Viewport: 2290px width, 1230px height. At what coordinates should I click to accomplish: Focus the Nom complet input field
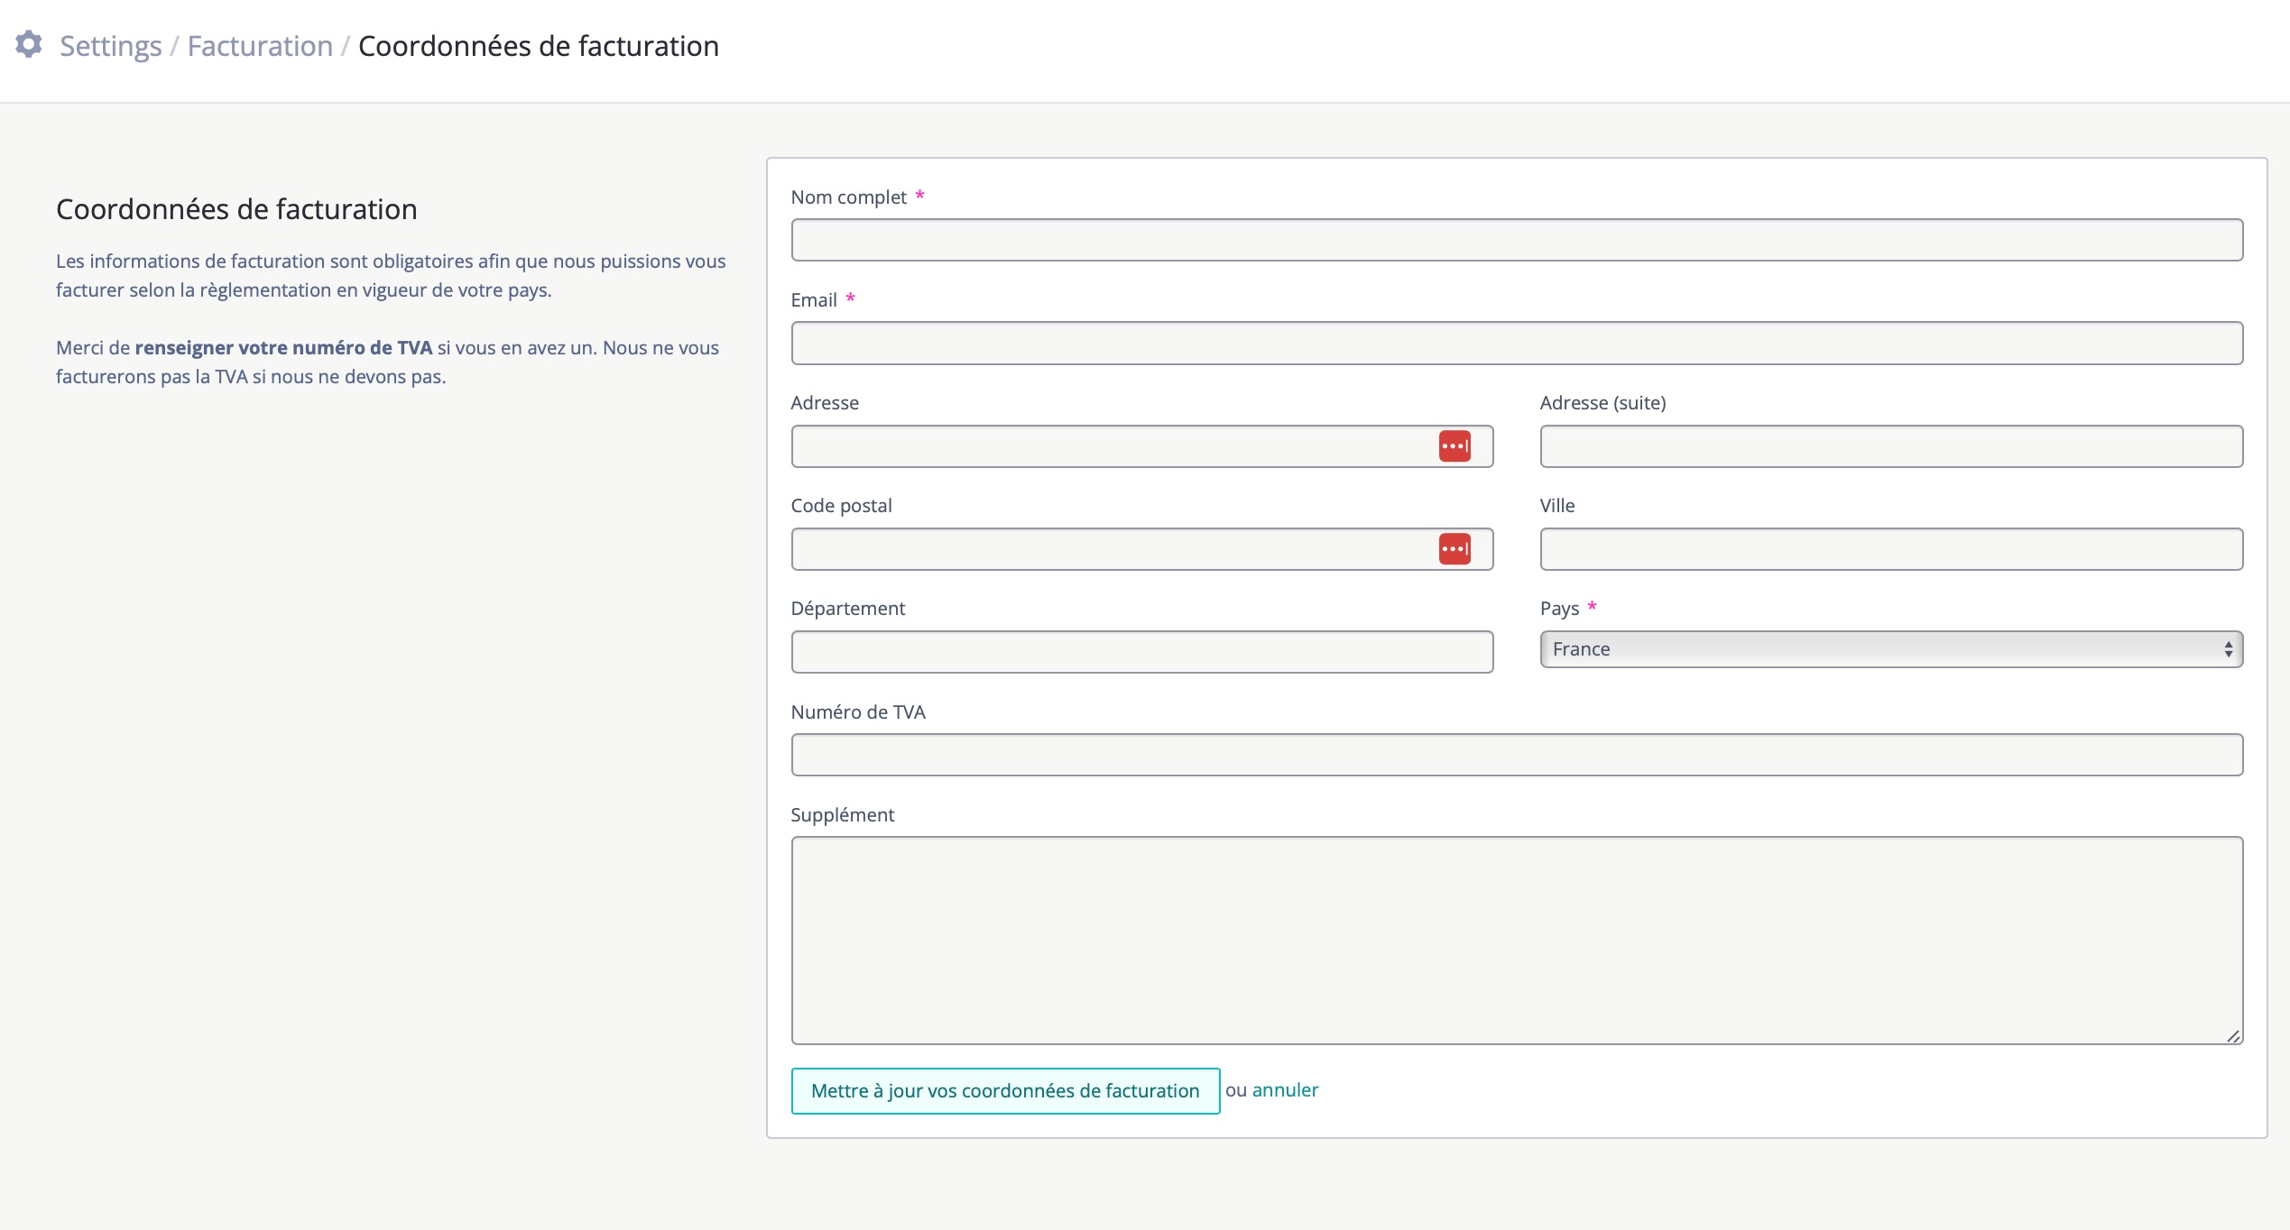pyautogui.click(x=1516, y=240)
